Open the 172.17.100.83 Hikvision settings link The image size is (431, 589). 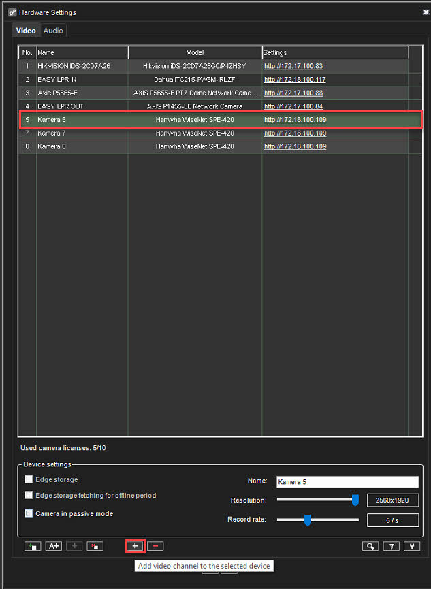293,66
